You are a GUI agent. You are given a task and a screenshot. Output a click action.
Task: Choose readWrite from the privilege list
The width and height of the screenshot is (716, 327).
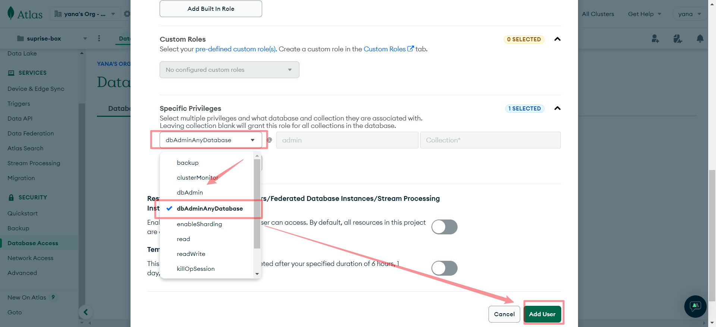191,254
